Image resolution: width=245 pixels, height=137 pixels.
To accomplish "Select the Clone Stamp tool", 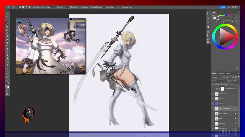I will click(7, 43).
